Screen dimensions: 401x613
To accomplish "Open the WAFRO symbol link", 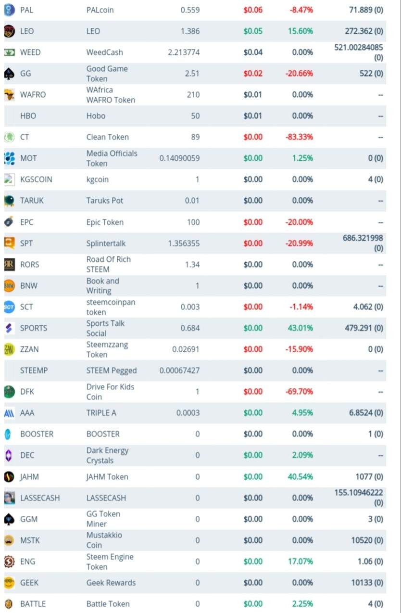I will point(33,95).
